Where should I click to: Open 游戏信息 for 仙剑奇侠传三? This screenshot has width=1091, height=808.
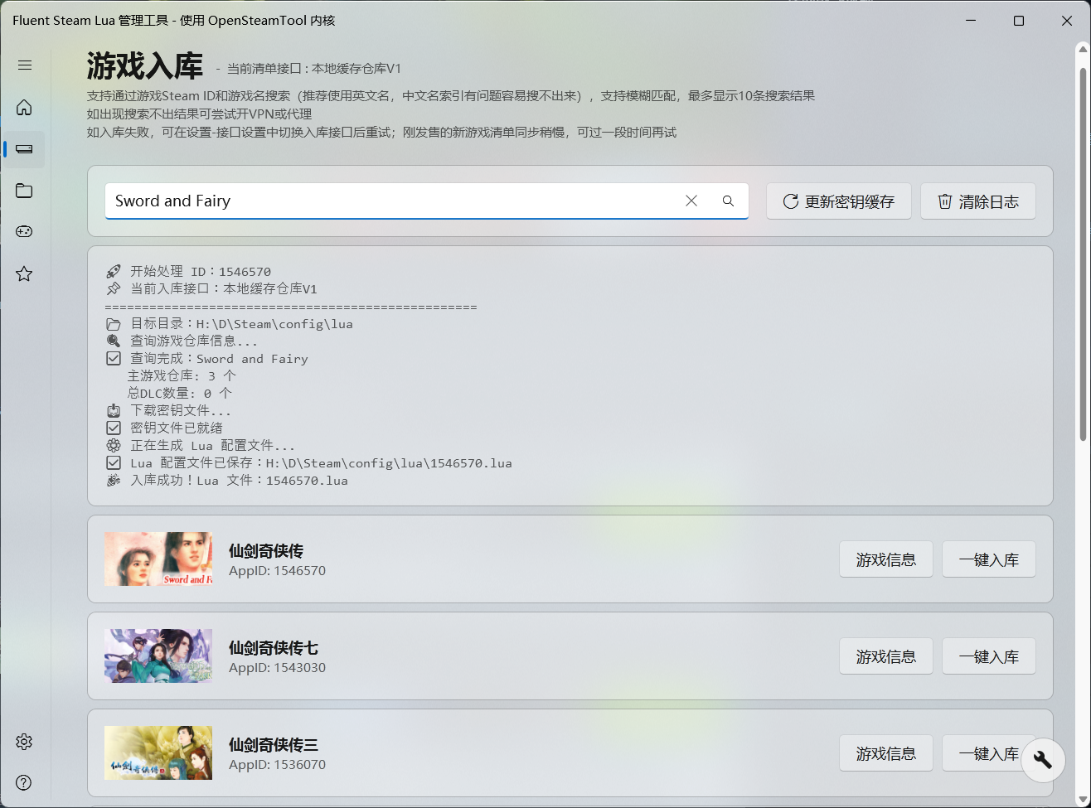[x=886, y=753]
